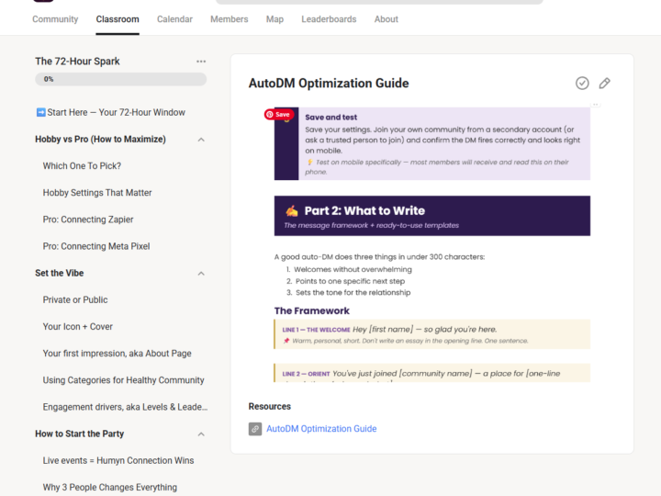Select Using Categories for Healthy Community

tap(123, 380)
